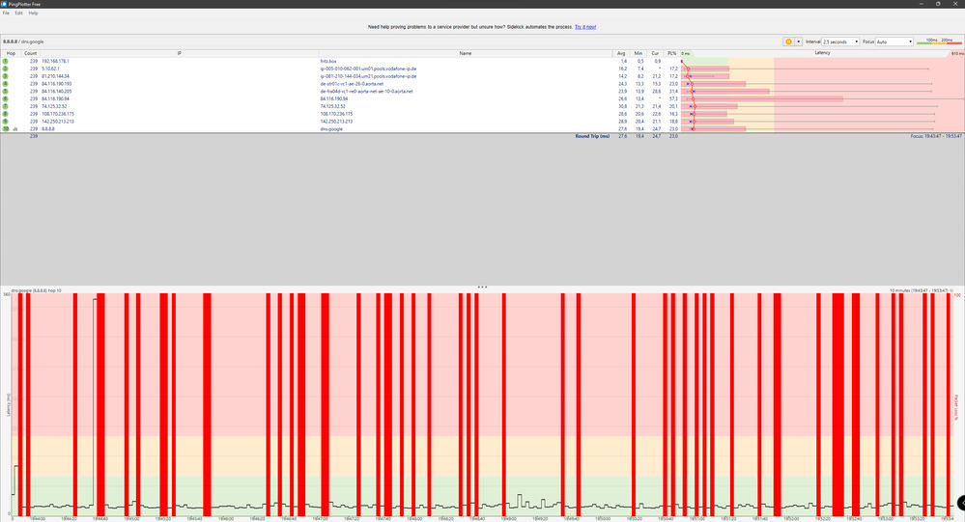Click the 810 ms latency scale maximum
The height and width of the screenshot is (522, 965).
pyautogui.click(x=957, y=54)
